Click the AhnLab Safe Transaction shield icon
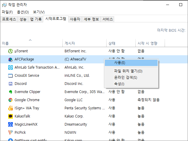This screenshot has height=141, width=188. click(11, 67)
